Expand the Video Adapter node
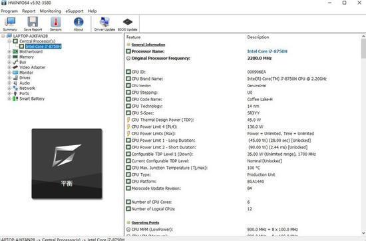Screen dimensions: 366x241 pyautogui.click(x=9, y=67)
